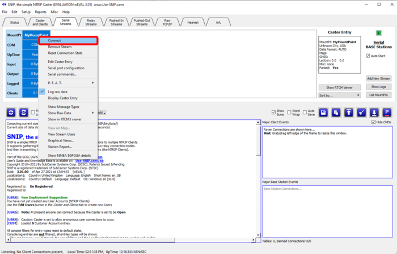Clear the console with broom icon
Image resolution: width=397 pixels, height=254 pixels.
click(x=362, y=113)
